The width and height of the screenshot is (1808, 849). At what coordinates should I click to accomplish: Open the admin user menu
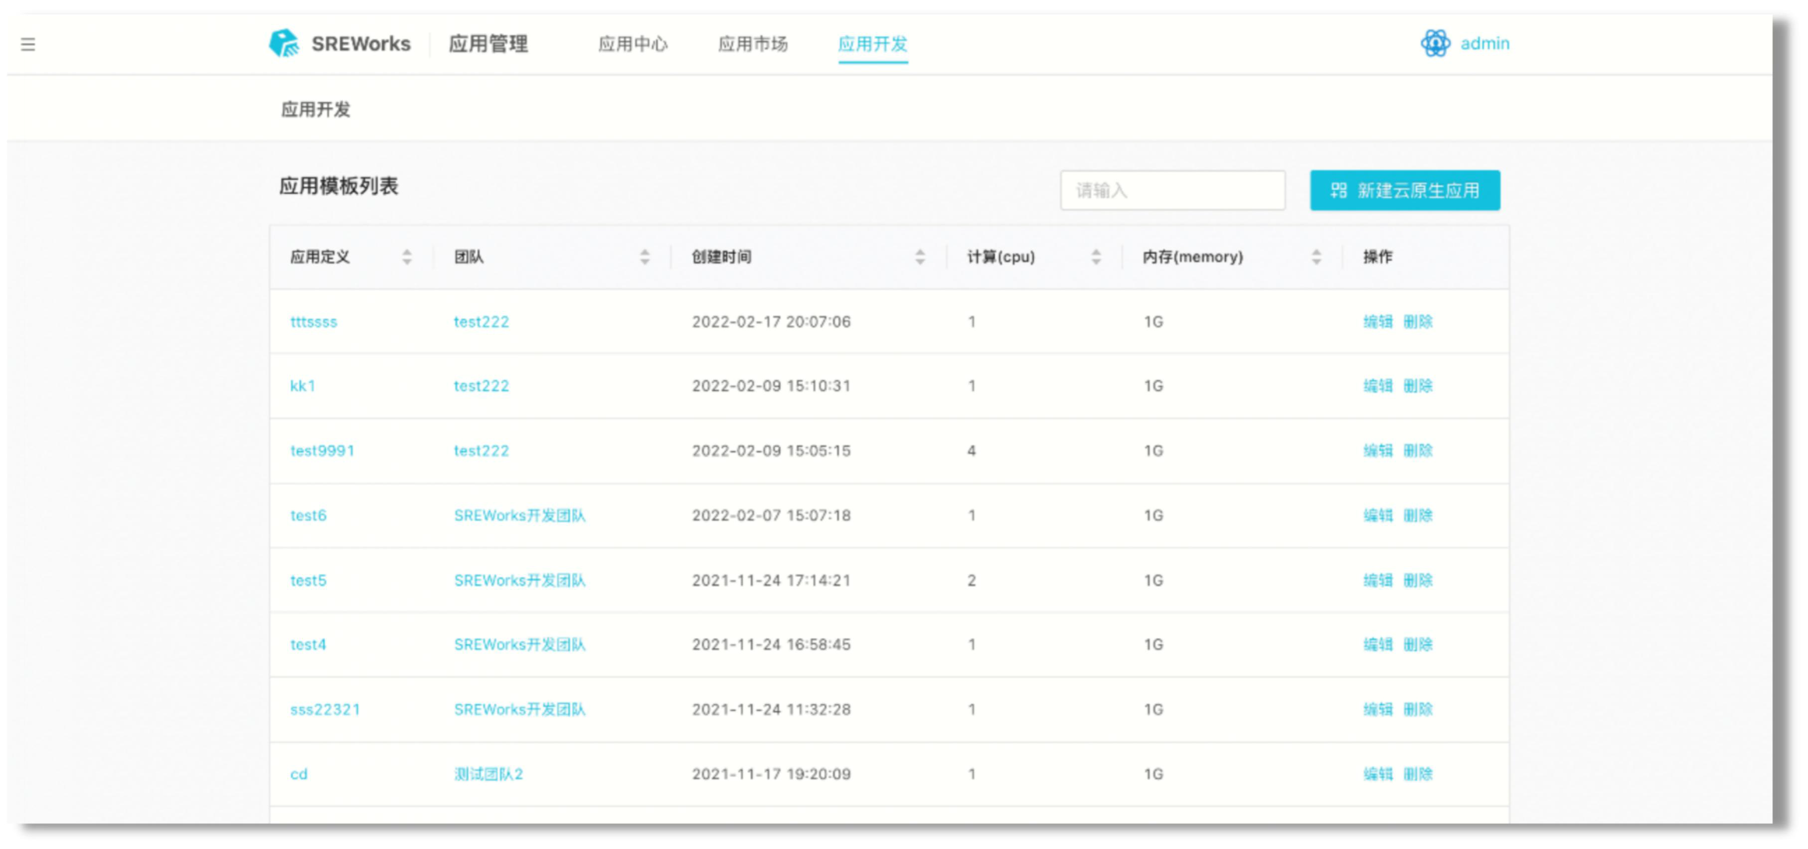point(1485,43)
